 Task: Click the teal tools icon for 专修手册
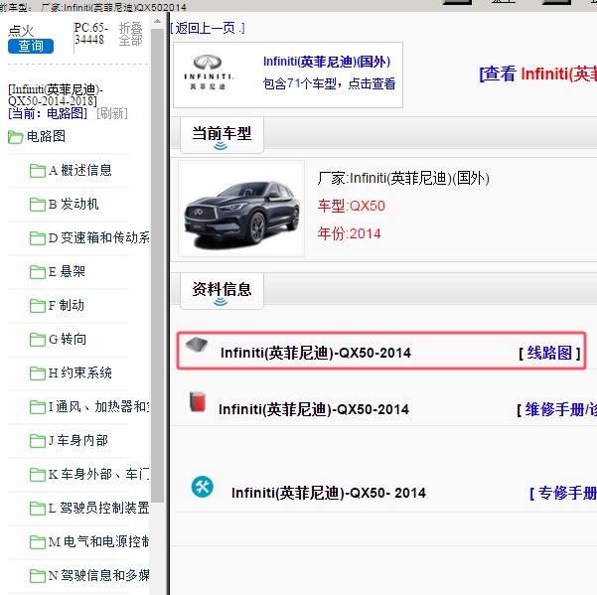203,487
